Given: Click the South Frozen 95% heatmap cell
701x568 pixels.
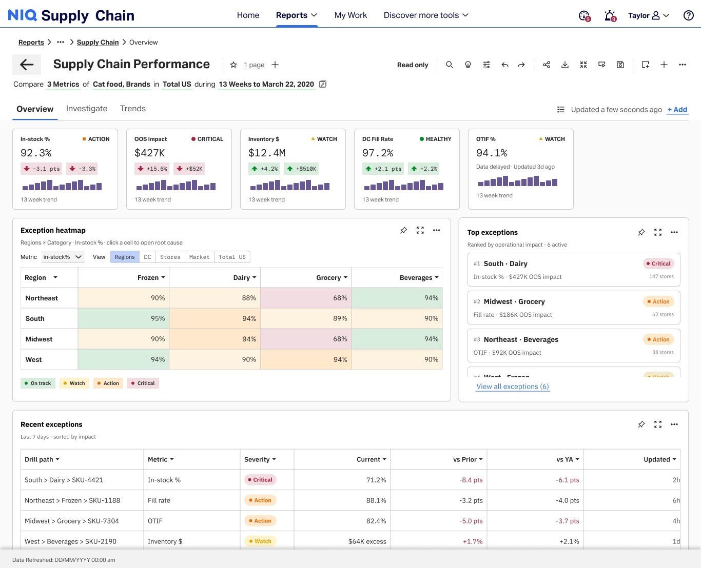Looking at the screenshot, I should (x=124, y=318).
